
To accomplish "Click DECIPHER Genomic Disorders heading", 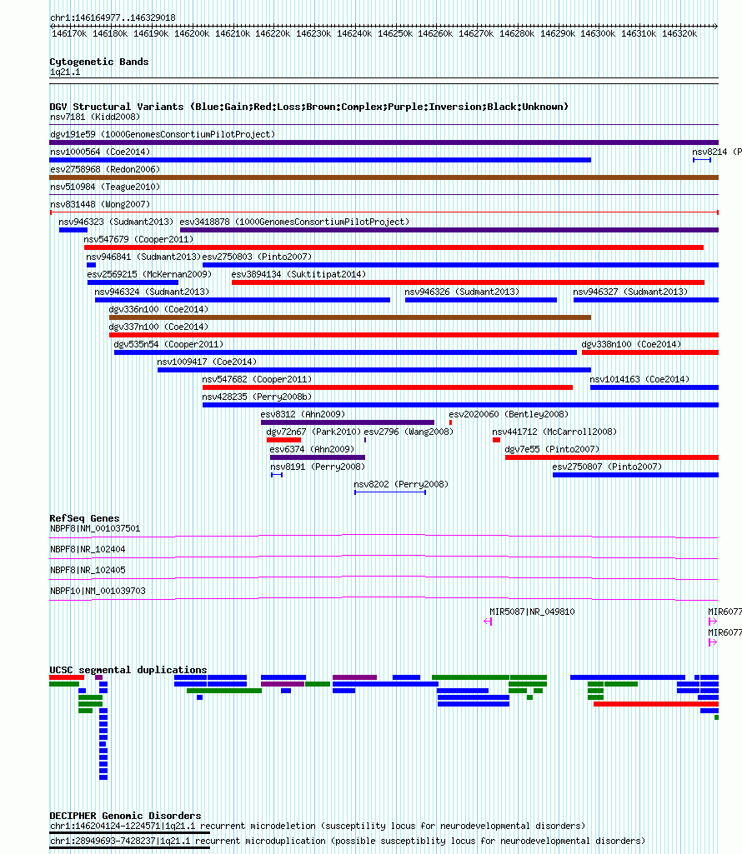I will tap(125, 816).
